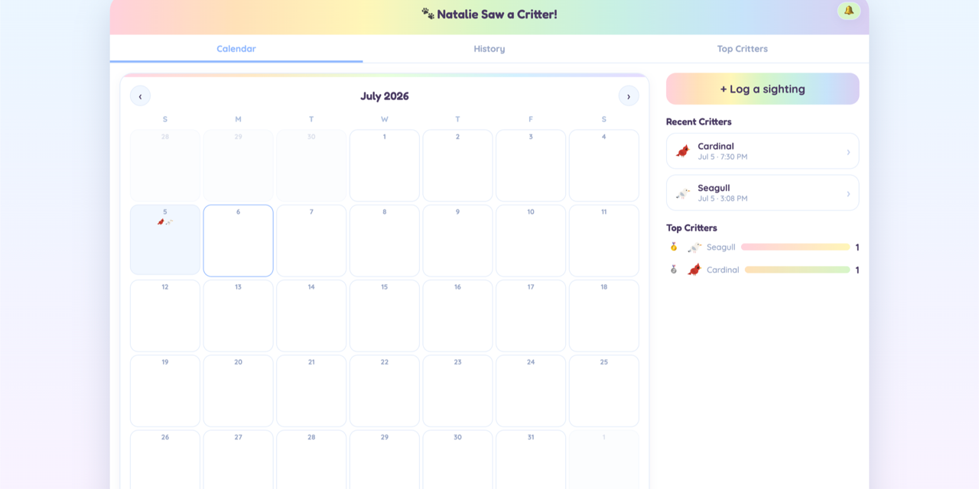Viewport: 979px width, 489px height.
Task: Click Cardinal count progress bar
Action: [x=798, y=270]
